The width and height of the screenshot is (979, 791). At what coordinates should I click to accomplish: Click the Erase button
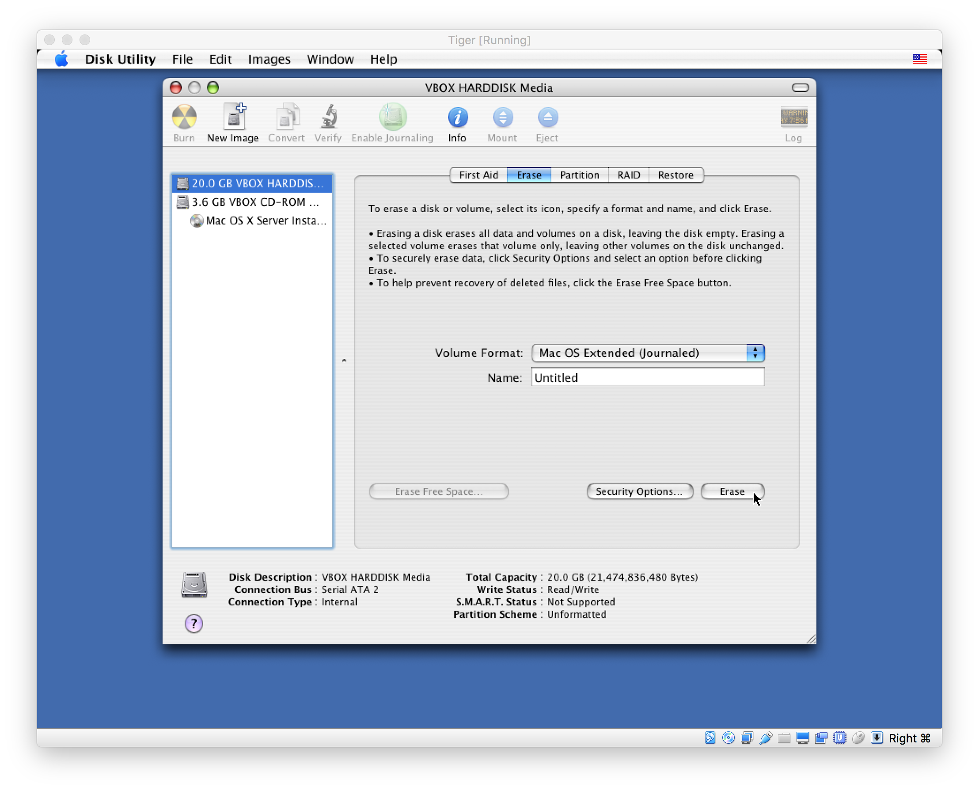(732, 492)
